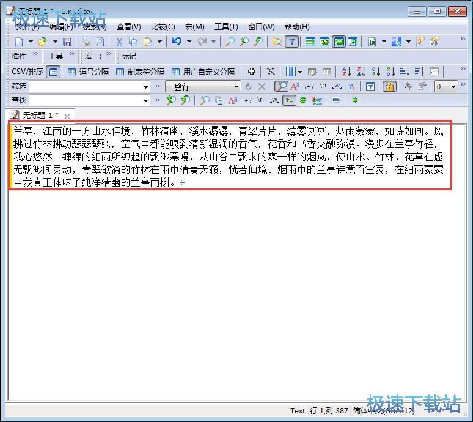Open the New document dropdown arrow

point(31,42)
